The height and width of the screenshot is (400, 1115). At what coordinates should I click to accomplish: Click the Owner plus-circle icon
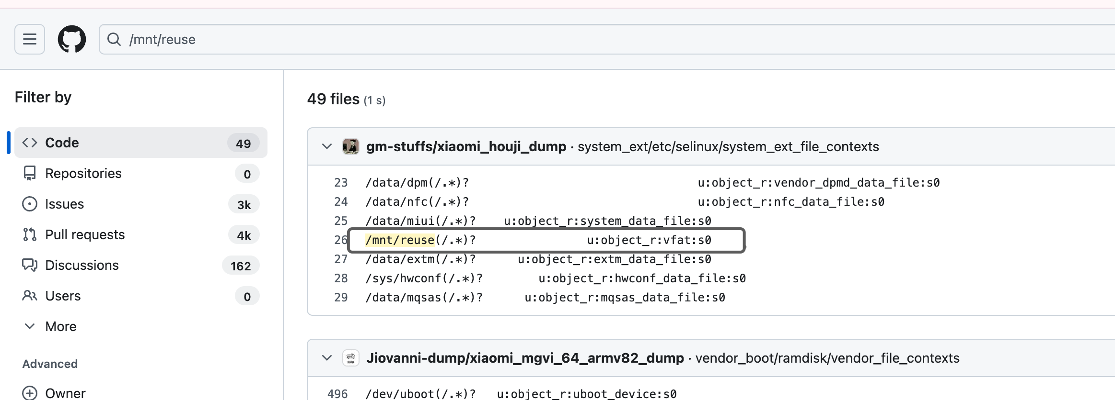[x=30, y=393]
